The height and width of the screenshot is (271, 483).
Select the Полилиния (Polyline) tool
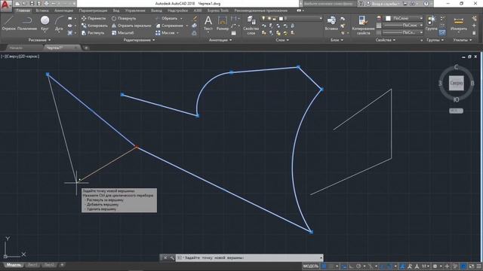[x=27, y=23]
